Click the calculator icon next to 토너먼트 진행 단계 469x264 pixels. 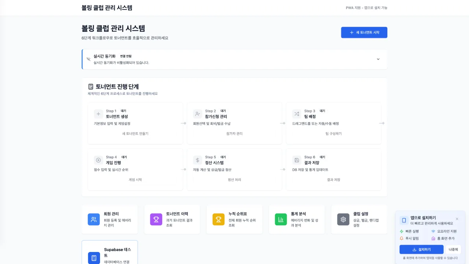pyautogui.click(x=91, y=87)
